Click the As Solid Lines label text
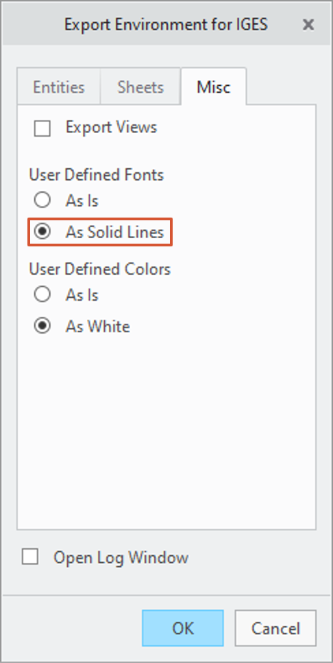 pyautogui.click(x=114, y=232)
